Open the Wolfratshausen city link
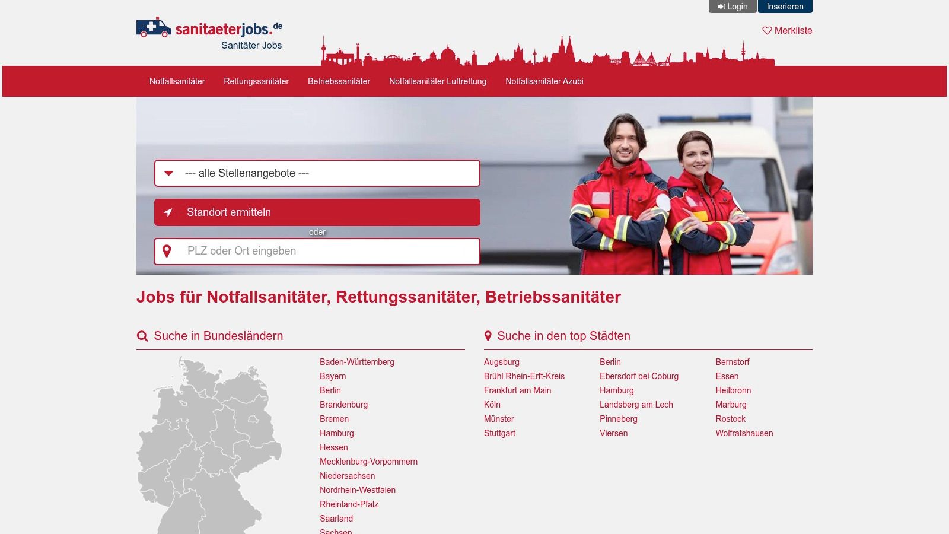The image size is (949, 534). pos(744,433)
